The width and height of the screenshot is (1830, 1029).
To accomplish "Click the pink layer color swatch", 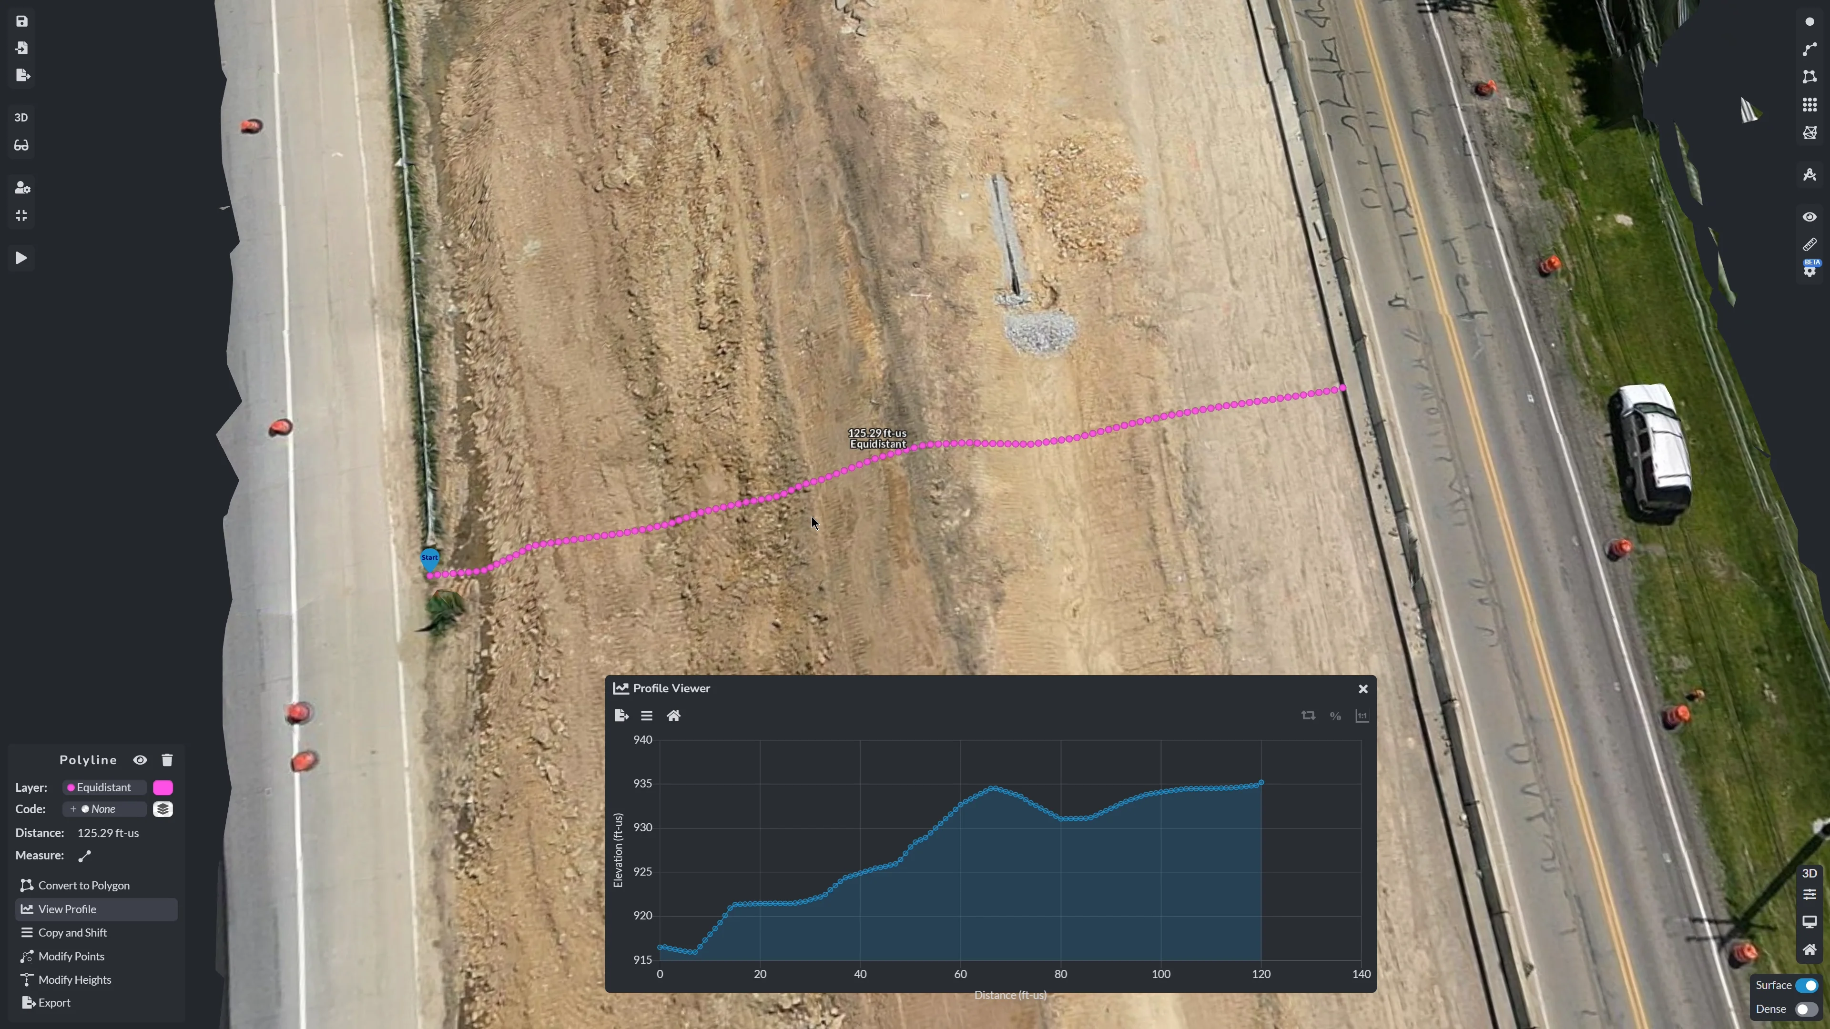I will 163,787.
